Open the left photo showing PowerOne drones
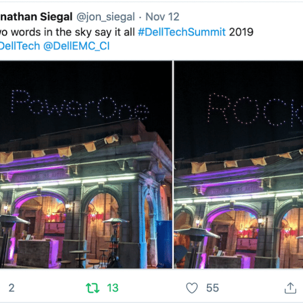The width and height of the screenshot is (303, 303). pos(86,164)
